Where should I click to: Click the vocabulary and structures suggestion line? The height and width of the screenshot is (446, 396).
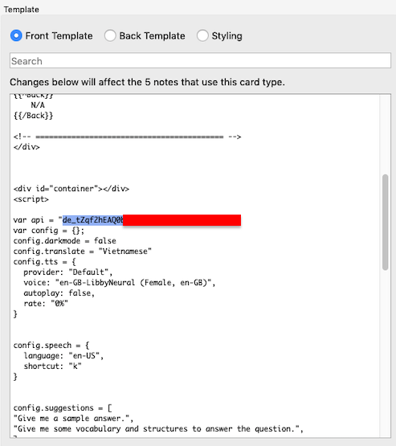coord(158,429)
